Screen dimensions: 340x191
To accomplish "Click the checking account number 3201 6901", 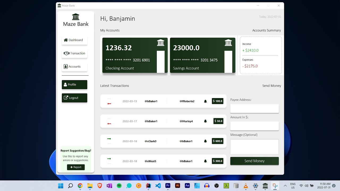I will tap(141, 60).
